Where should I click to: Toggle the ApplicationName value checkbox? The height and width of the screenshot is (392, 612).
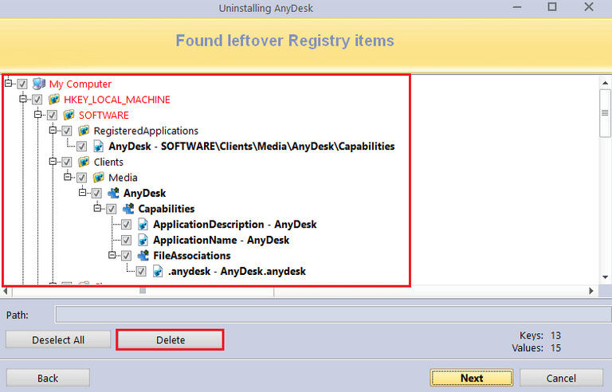[127, 240]
